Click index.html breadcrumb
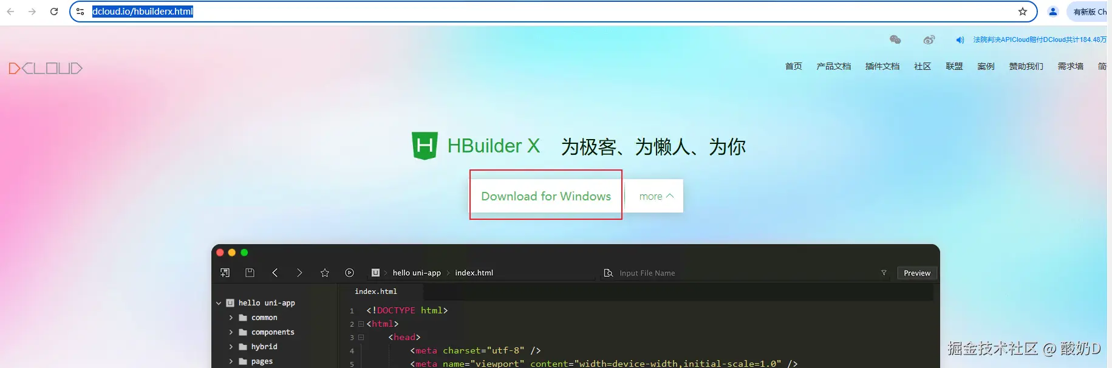 [474, 273]
